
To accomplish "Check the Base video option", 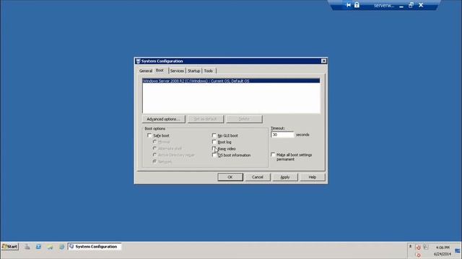I will click(x=214, y=149).
